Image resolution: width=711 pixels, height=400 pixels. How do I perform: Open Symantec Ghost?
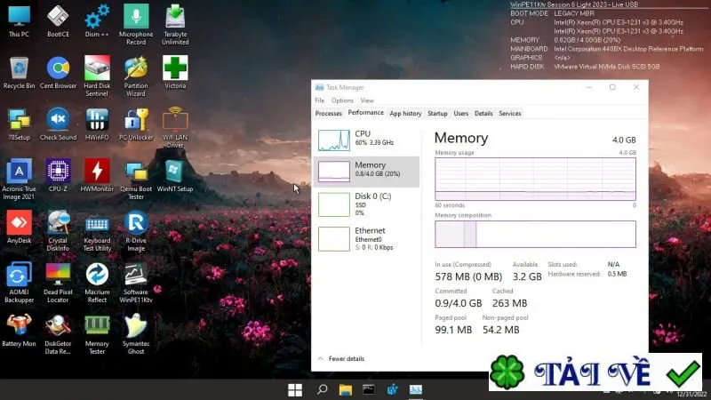136,334
